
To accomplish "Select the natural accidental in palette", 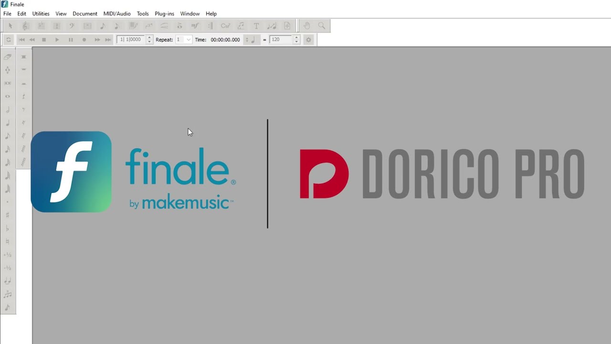I will click(x=7, y=242).
